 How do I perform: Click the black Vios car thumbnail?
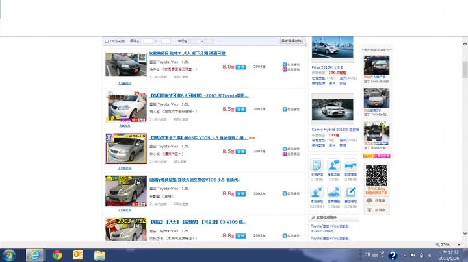click(125, 65)
